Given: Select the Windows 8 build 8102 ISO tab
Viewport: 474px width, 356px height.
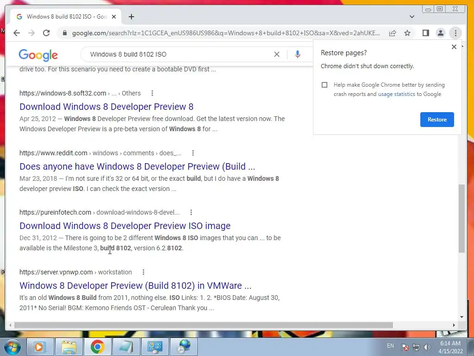Looking at the screenshot, I should [67, 17].
